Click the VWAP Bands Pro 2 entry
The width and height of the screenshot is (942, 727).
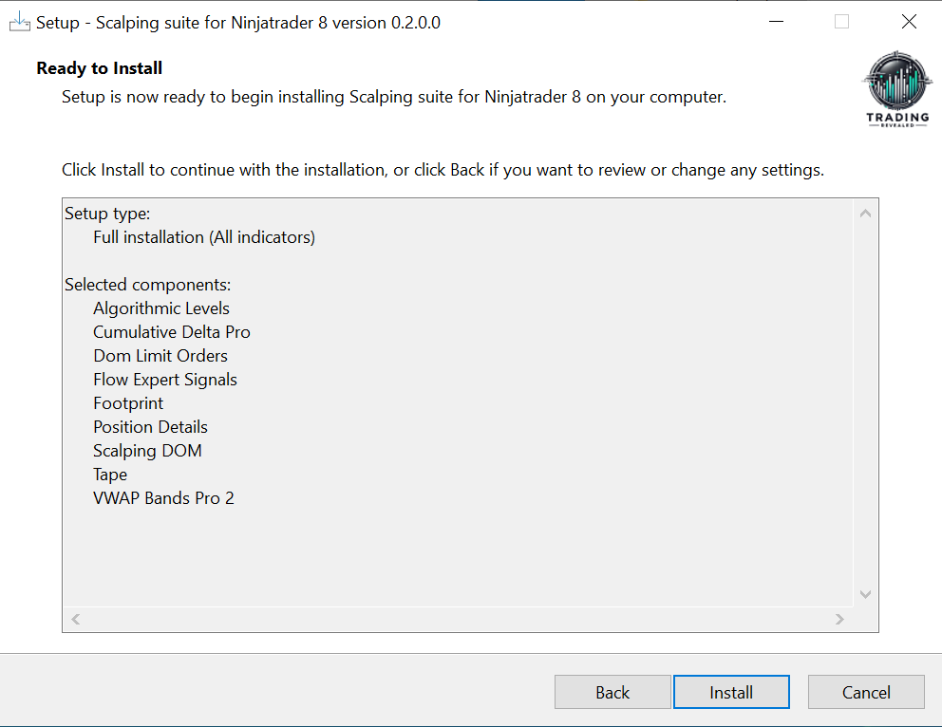coord(163,498)
